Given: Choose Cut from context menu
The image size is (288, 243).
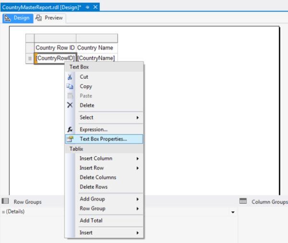Looking at the screenshot, I should (x=104, y=77).
